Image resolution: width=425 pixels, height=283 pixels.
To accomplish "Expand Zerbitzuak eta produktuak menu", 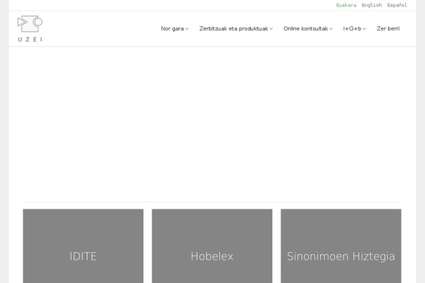I will point(236,28).
